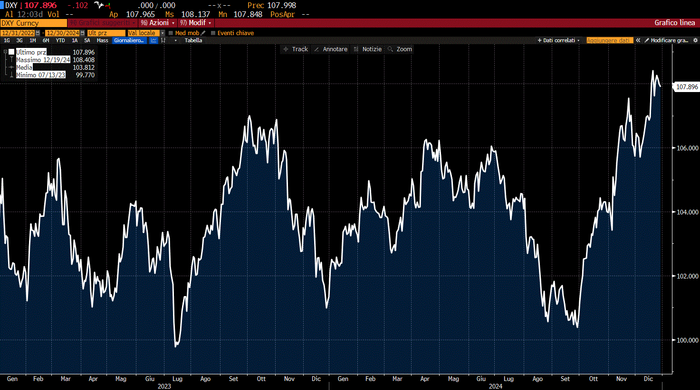Click the Ultimo prz legend label
This screenshot has width=700, height=390.
31,52
